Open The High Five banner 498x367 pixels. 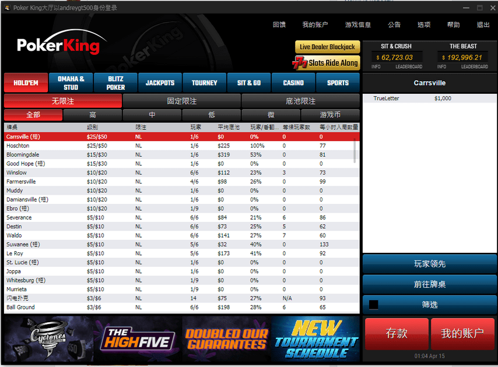[138, 339]
